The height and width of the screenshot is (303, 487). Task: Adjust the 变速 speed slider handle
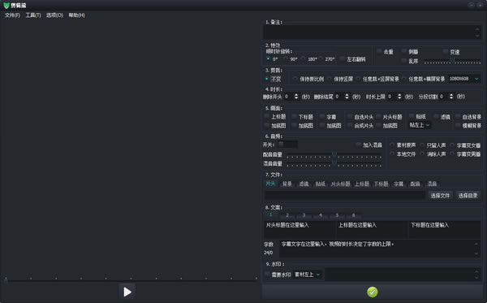click(453, 59)
